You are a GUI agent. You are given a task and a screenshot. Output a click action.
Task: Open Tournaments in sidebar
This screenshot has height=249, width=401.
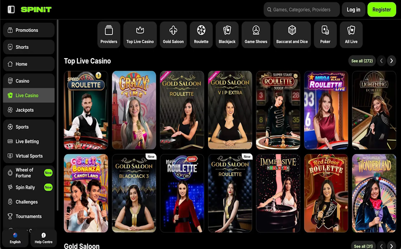[x=28, y=216]
